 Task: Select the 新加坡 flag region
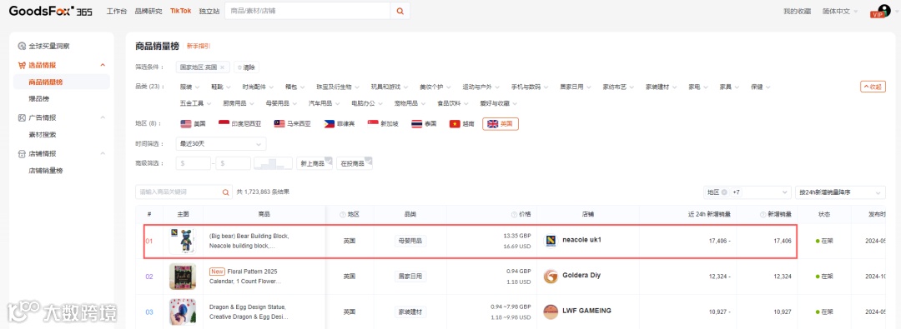point(383,123)
